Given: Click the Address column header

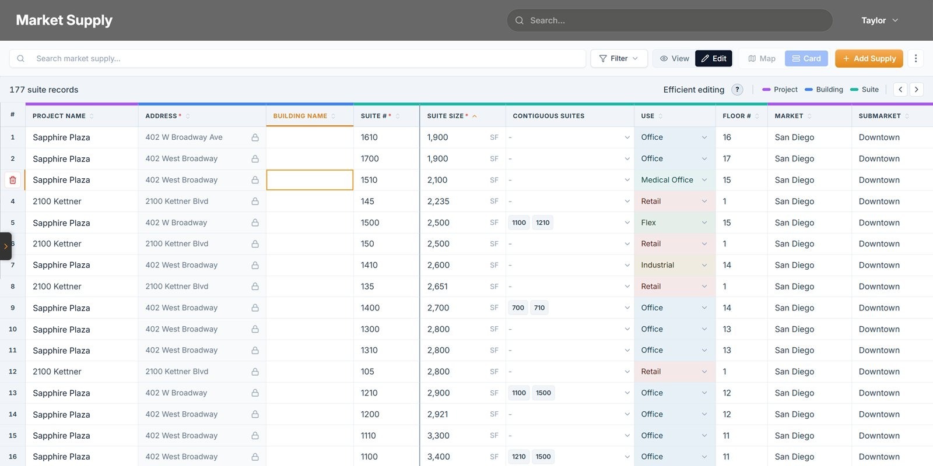Looking at the screenshot, I should (x=202, y=116).
